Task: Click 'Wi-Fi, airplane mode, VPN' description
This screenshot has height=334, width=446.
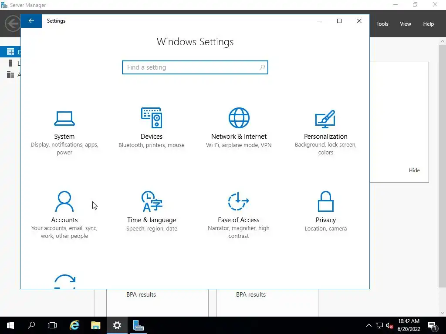Action: coord(239,145)
